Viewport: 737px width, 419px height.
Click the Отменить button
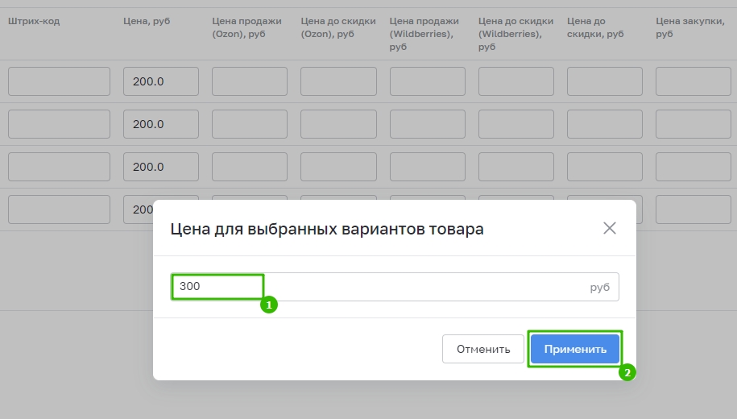click(483, 349)
